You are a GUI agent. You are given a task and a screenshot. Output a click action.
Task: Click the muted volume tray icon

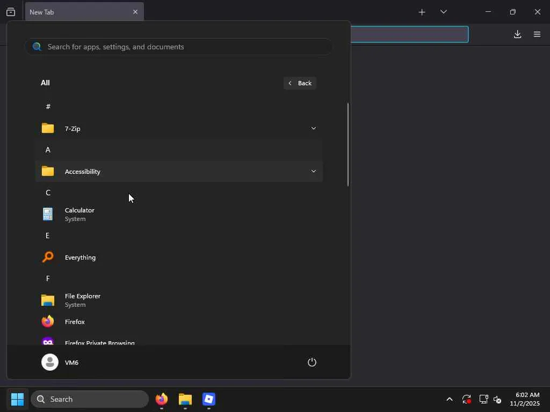pos(497,399)
